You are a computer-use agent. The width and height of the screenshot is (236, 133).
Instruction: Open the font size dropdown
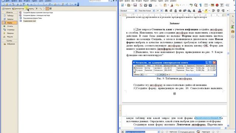162,11
